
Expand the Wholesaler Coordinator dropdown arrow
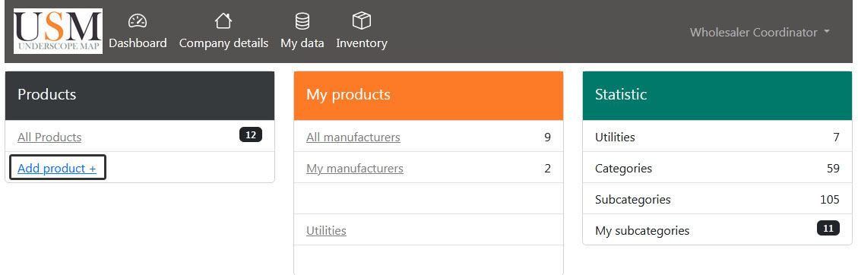[826, 32]
